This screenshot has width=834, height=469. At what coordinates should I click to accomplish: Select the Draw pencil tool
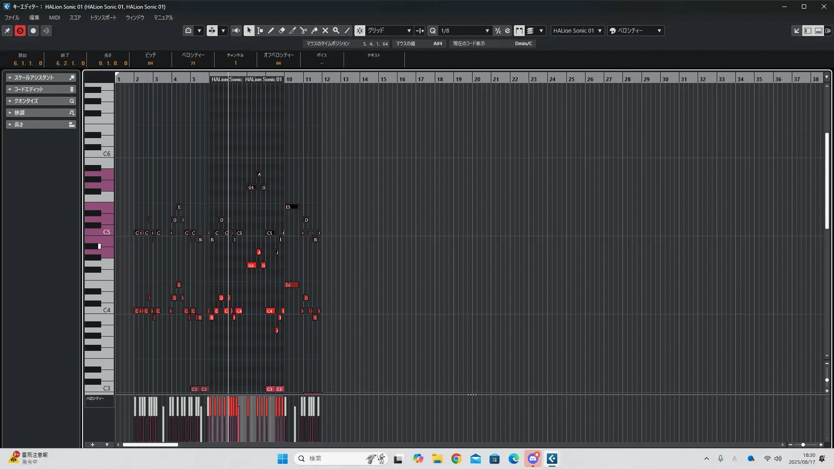pyautogui.click(x=271, y=30)
